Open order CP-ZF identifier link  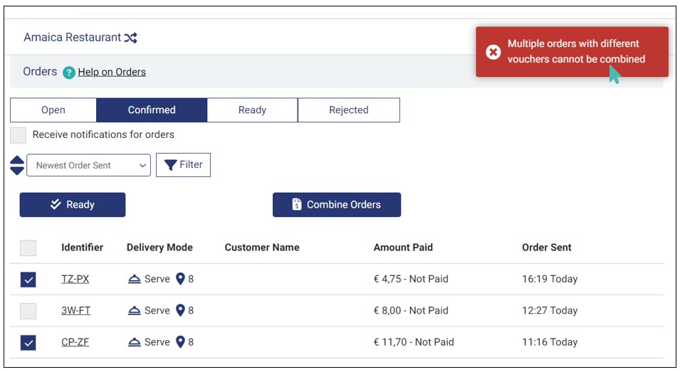tap(75, 342)
